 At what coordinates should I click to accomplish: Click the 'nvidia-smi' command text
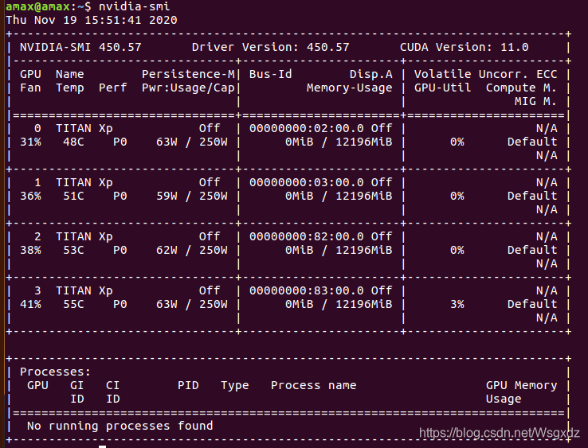134,6
